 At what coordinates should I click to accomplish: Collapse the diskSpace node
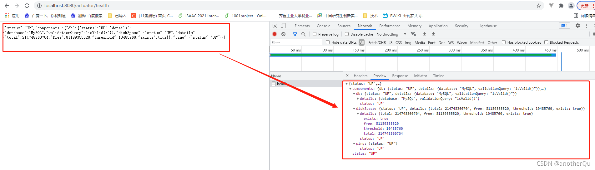[x=354, y=109]
